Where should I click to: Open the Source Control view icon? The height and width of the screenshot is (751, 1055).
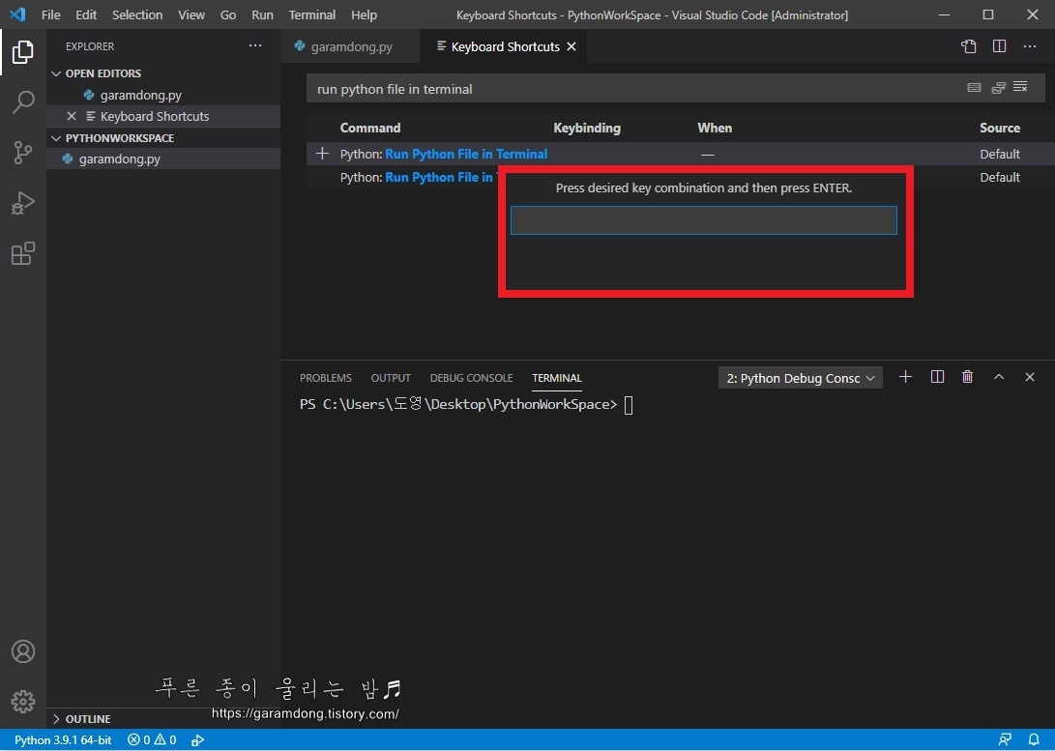pos(23,153)
